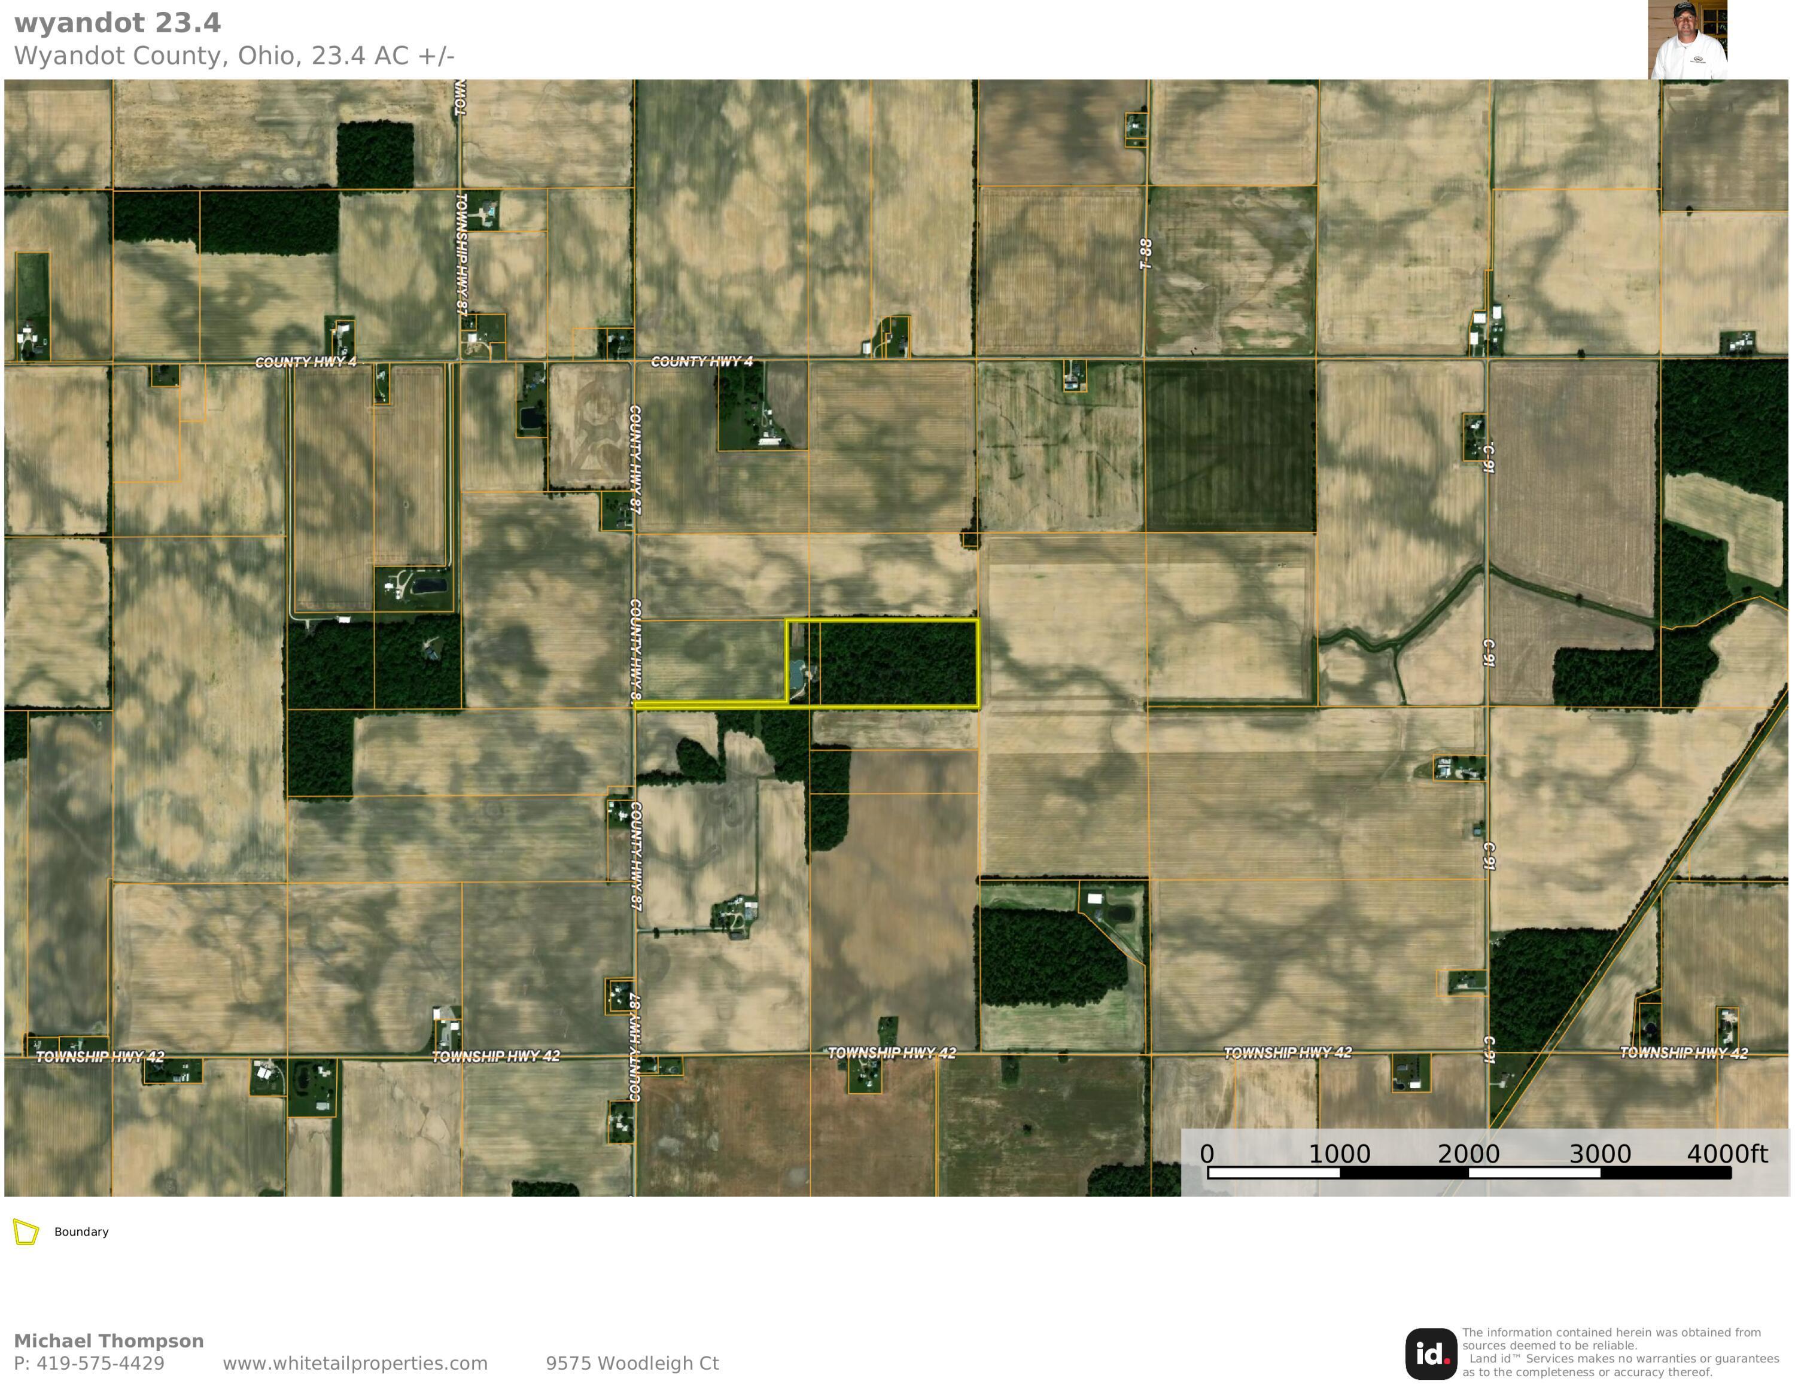Click the "Wyandot County, Ohio, 23.4 AC +/-" subtitle
This screenshot has height=1387, width=1795.
click(234, 56)
